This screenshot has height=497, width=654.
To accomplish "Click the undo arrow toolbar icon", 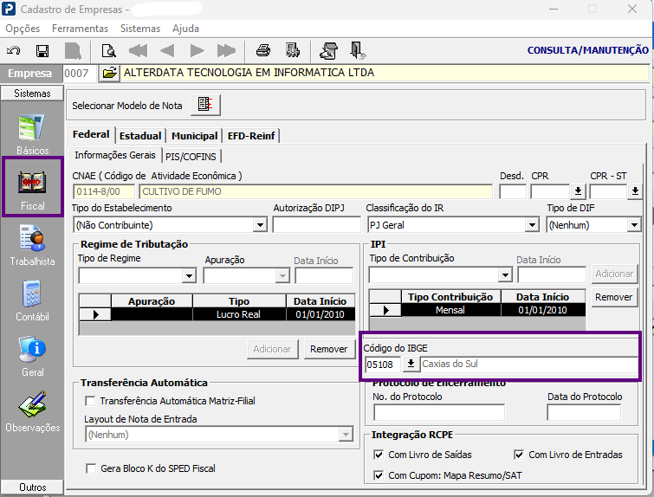I will pos(13,51).
